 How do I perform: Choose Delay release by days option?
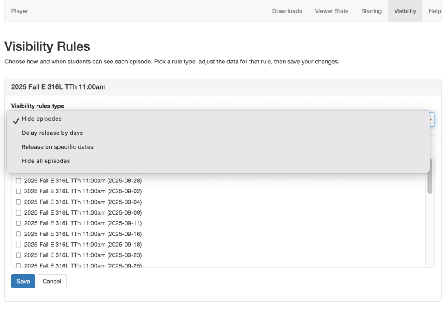tap(52, 133)
